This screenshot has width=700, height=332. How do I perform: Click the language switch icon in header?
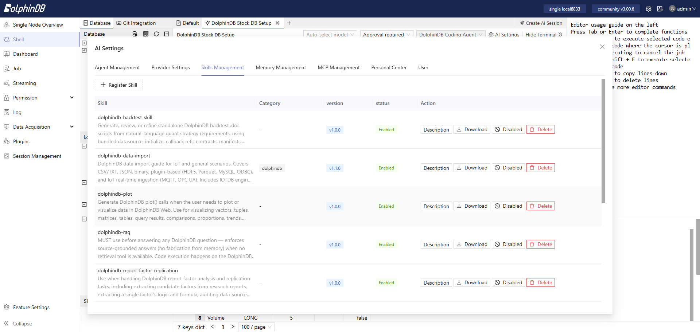point(660,9)
